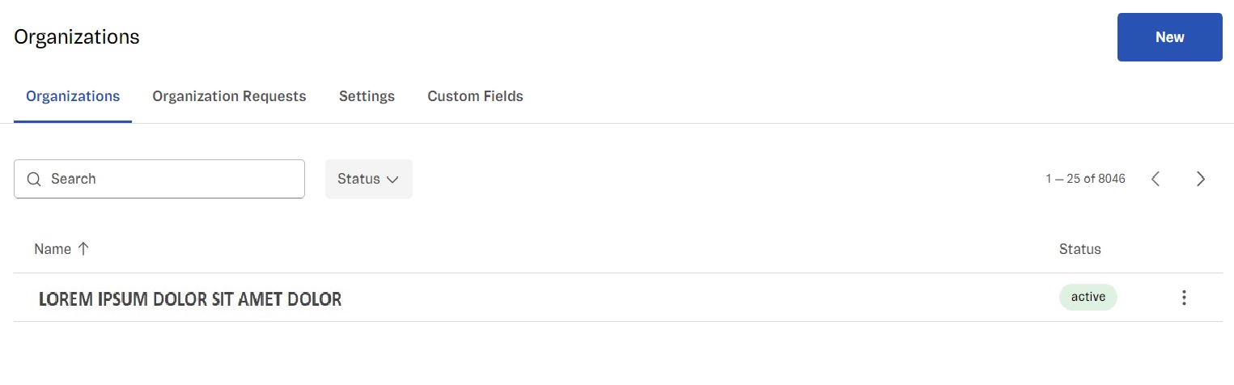Viewport: 1234px width, 385px height.
Task: Click the Status column header
Action: [x=1079, y=249]
